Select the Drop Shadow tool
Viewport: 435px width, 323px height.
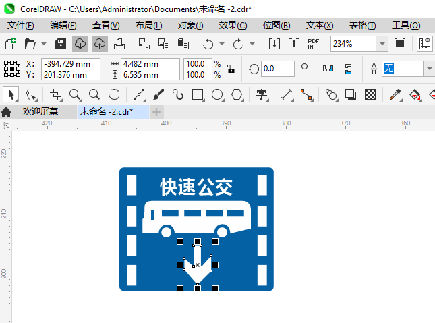click(351, 94)
